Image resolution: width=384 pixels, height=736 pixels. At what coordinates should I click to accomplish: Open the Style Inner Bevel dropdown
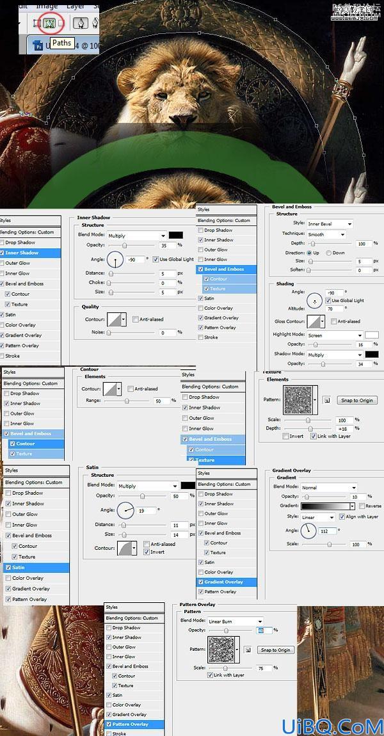click(330, 224)
